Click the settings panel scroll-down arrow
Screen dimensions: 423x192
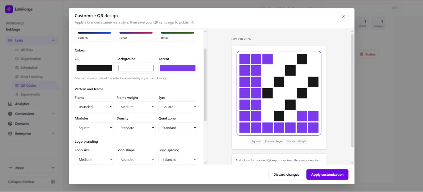pyautogui.click(x=205, y=163)
